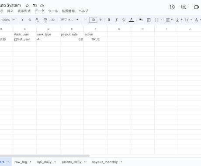The image size is (201, 166).
Task: Click the Auto System document title
Action: pos(10,5)
